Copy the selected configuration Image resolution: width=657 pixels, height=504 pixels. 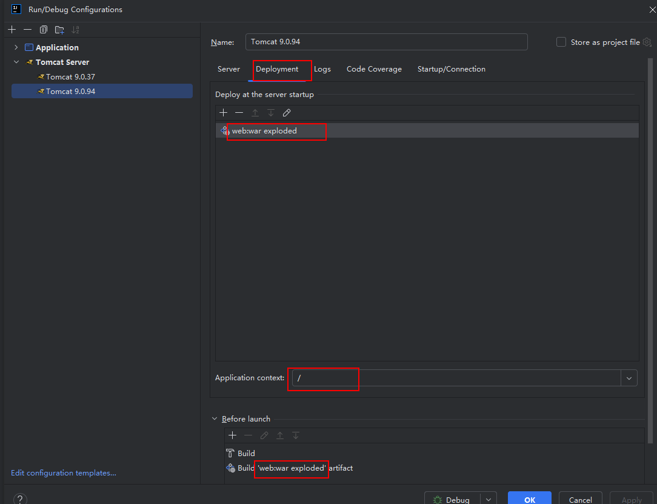[44, 29]
